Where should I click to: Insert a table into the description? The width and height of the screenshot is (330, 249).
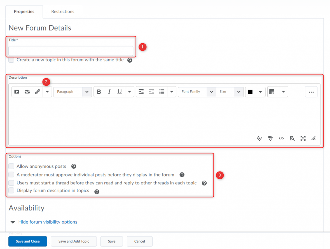click(271, 92)
